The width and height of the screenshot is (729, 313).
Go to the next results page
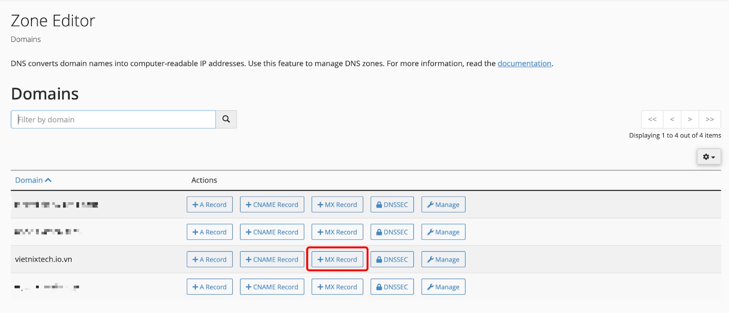coord(690,119)
